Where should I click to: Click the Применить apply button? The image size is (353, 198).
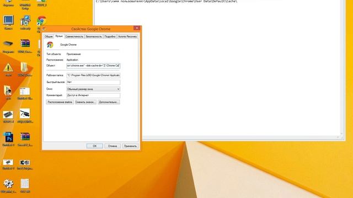click(x=130, y=146)
